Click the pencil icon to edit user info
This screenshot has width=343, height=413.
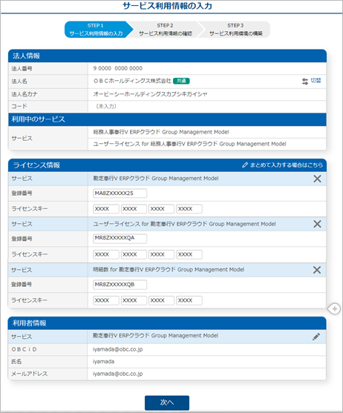(x=316, y=337)
